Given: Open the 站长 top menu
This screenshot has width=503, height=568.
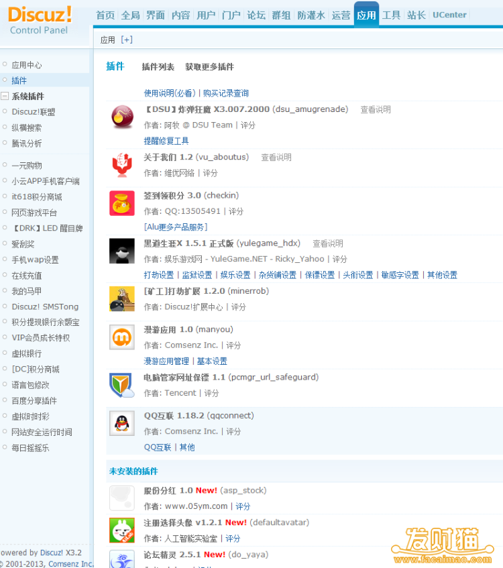Looking at the screenshot, I should tap(416, 15).
